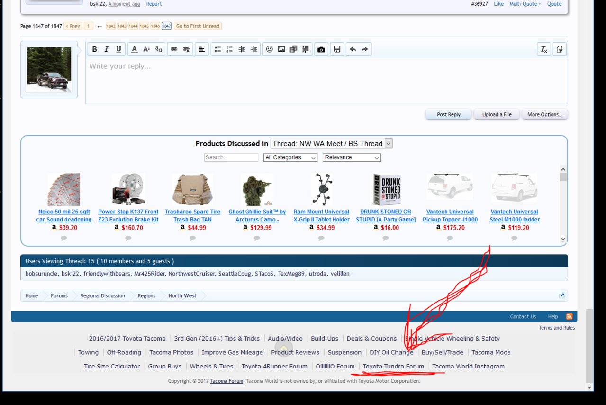Open the Tire Size Calculator link

click(112, 366)
